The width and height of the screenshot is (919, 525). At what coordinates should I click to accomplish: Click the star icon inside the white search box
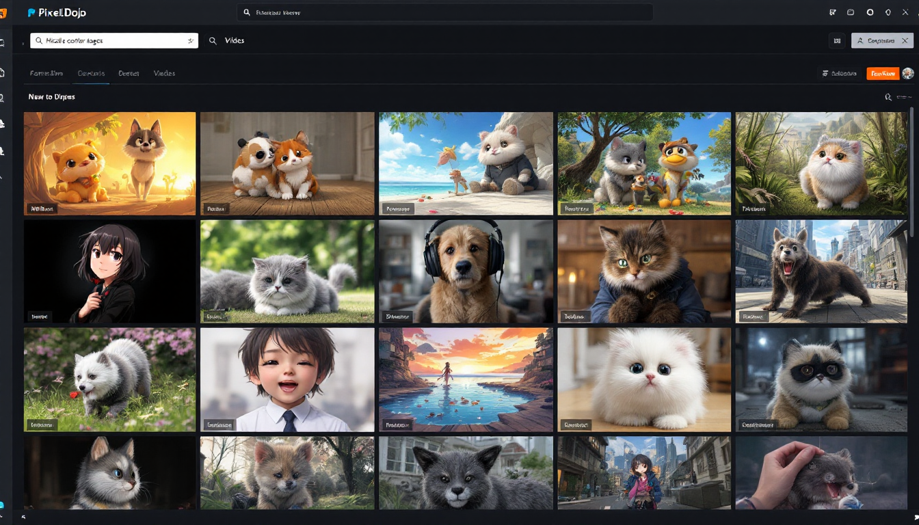(x=191, y=41)
